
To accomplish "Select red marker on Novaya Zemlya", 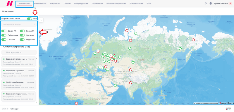I will tap(127, 31).
